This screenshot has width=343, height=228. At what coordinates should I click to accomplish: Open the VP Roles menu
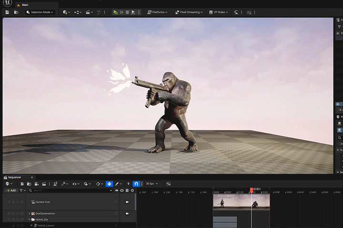click(x=219, y=12)
